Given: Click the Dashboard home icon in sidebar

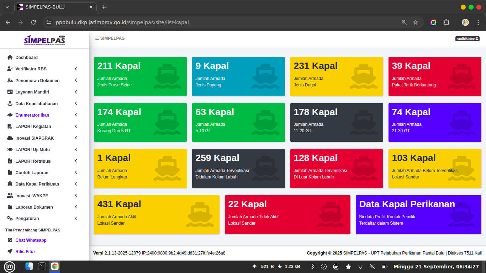Looking at the screenshot, I should point(10,58).
